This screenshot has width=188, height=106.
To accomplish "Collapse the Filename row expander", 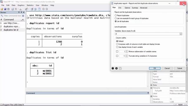I will tap(151, 88).
